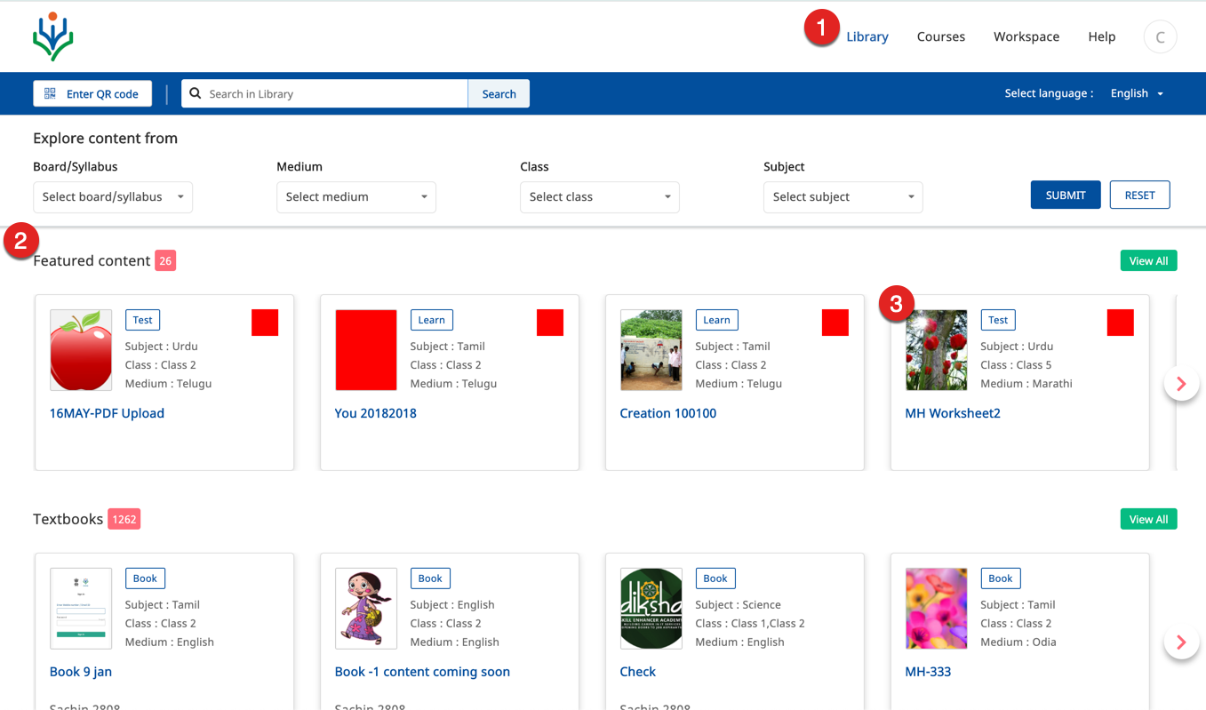Open the user profile avatar

1160,37
